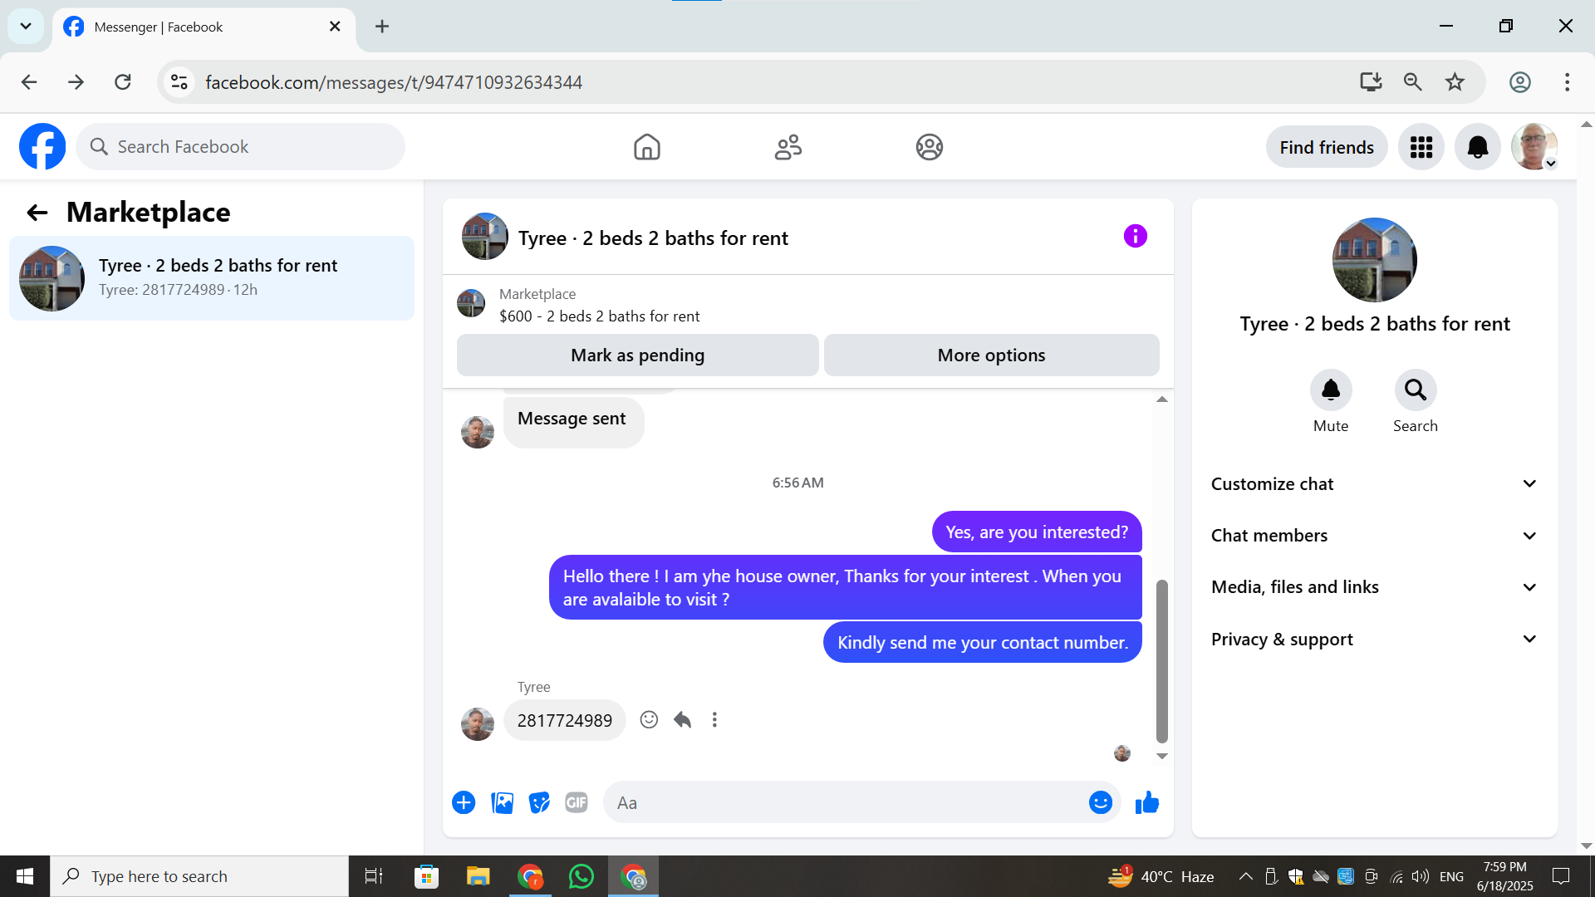
Task: Expand the Chat members section
Action: pyautogui.click(x=1374, y=536)
